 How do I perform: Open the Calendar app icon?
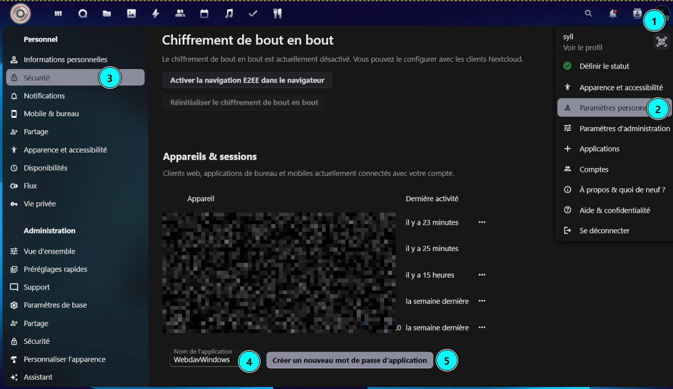[x=204, y=14]
